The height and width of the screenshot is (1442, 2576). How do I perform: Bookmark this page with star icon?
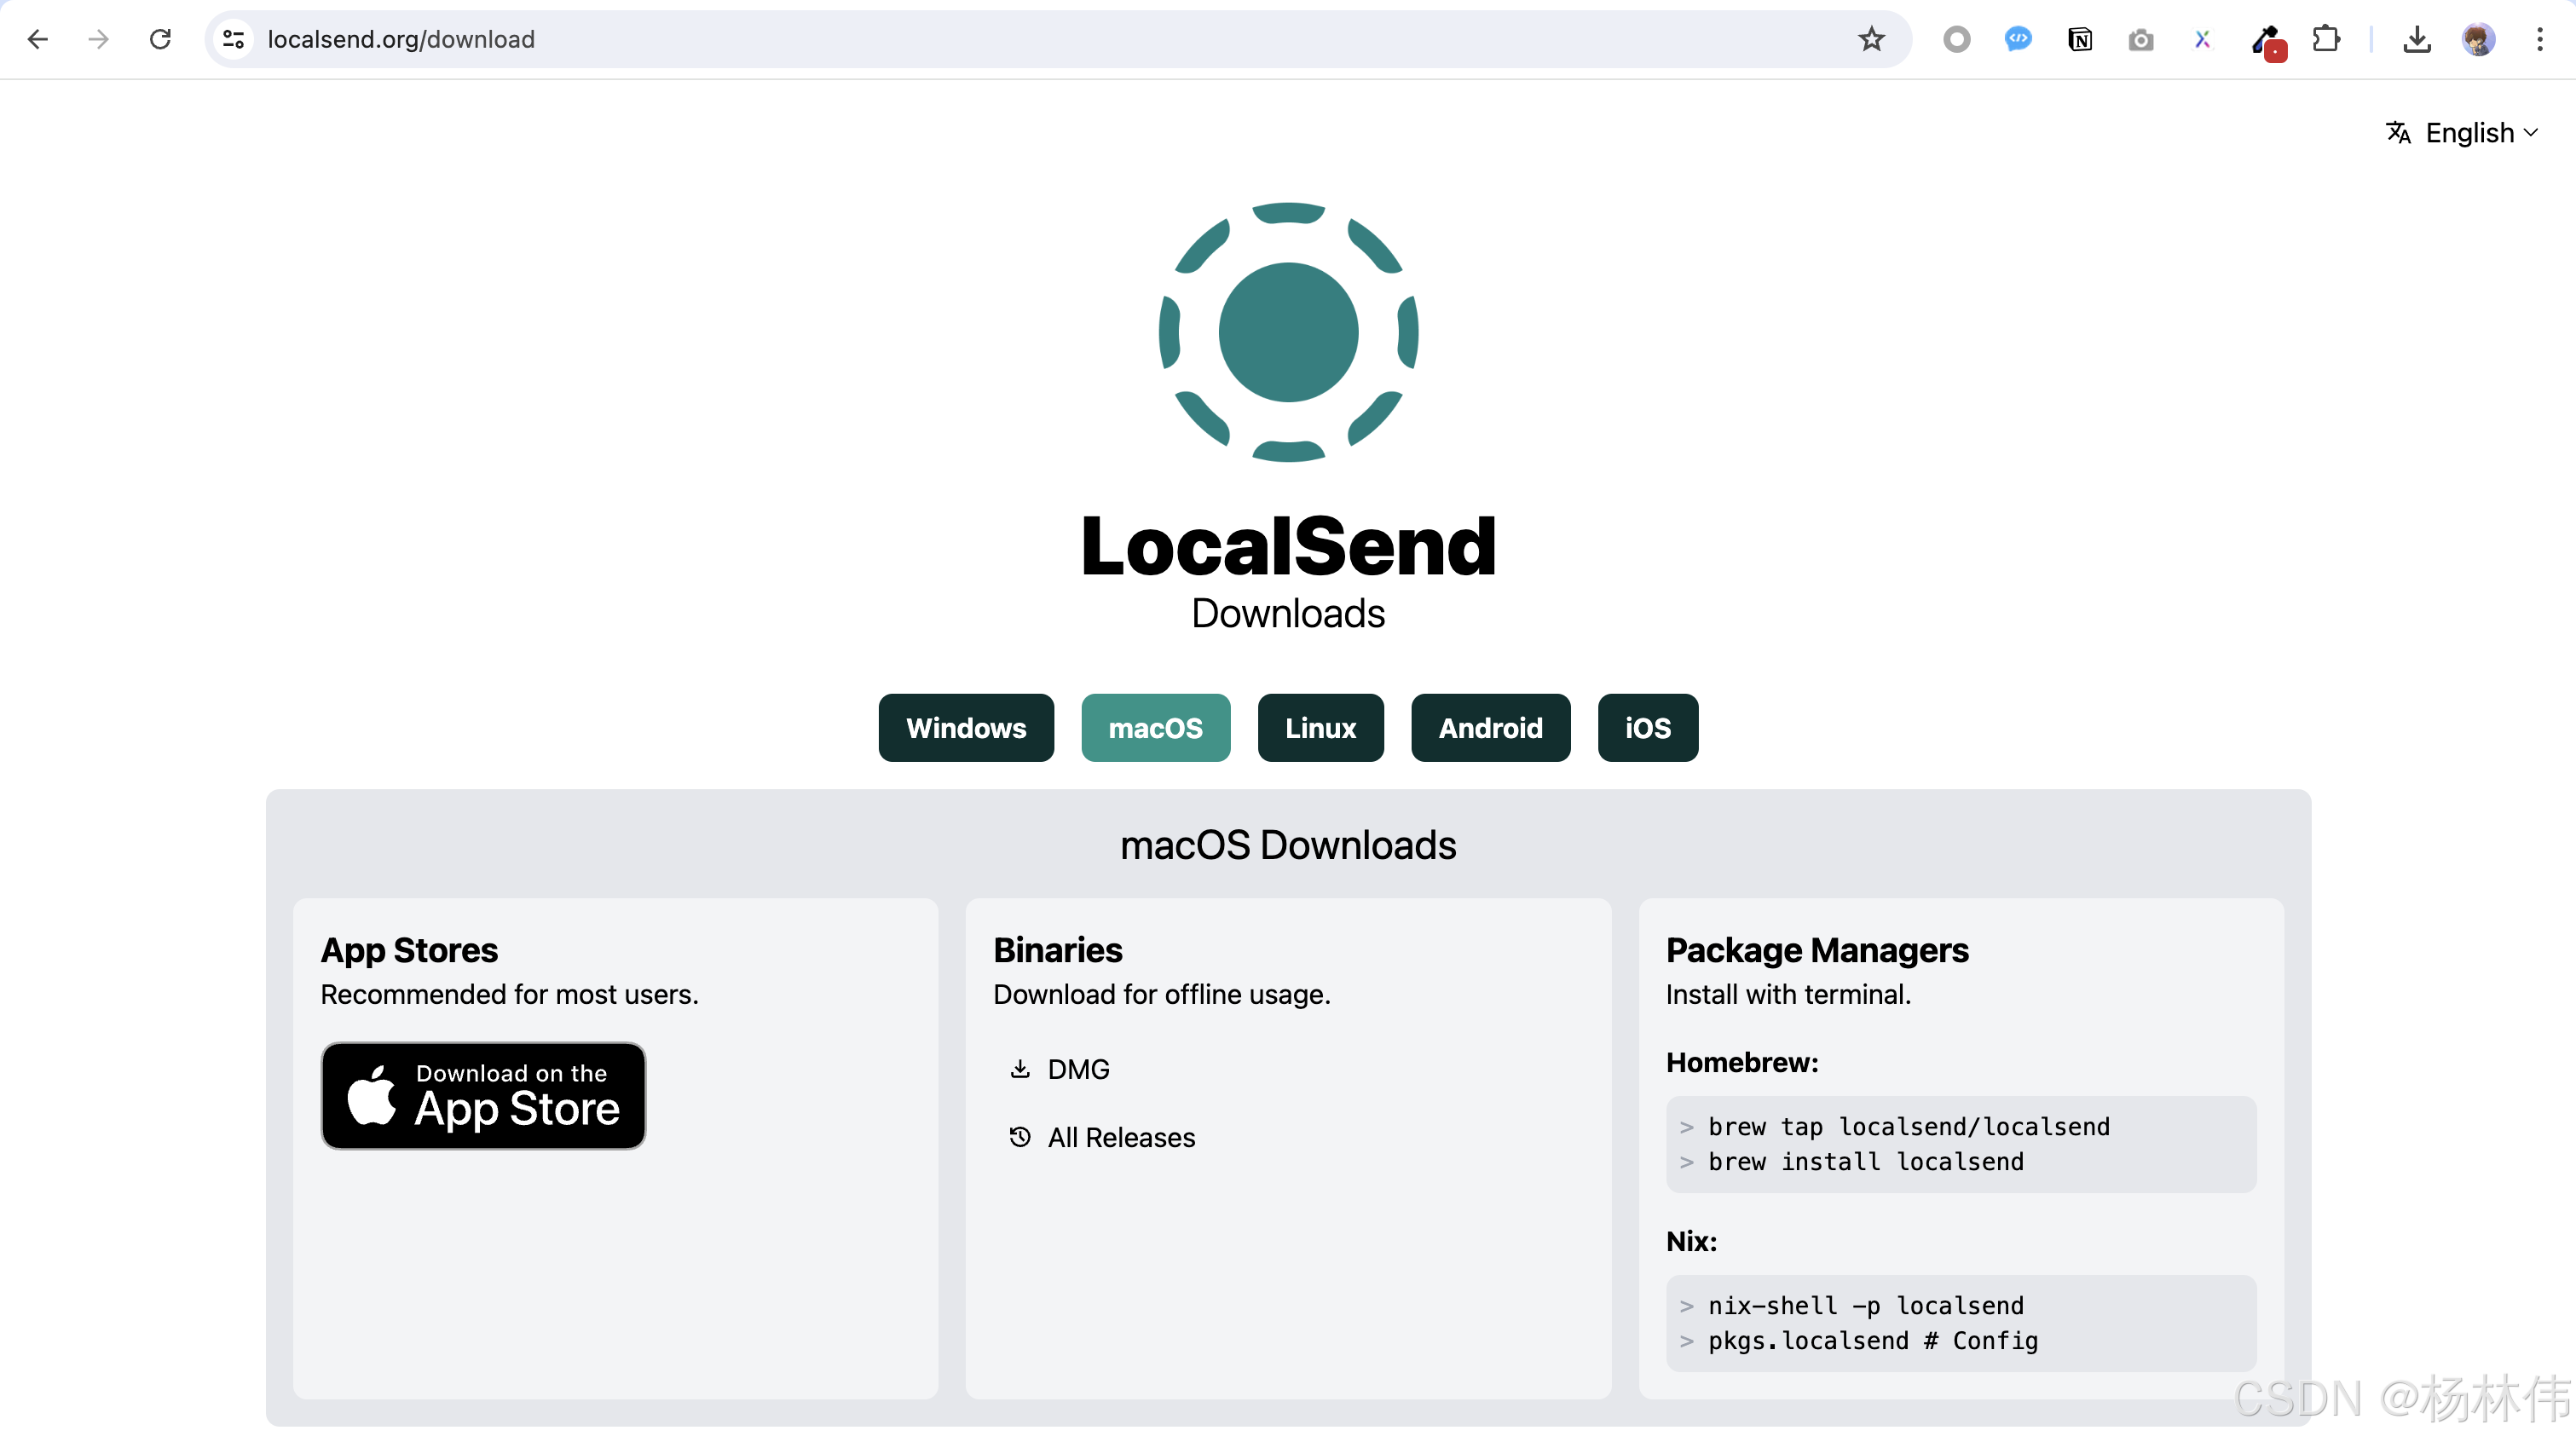click(1871, 39)
